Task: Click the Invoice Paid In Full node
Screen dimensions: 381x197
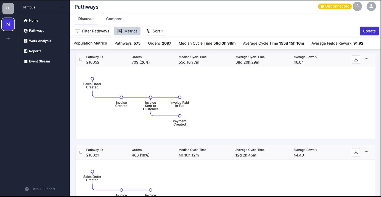Action: pyautogui.click(x=180, y=97)
